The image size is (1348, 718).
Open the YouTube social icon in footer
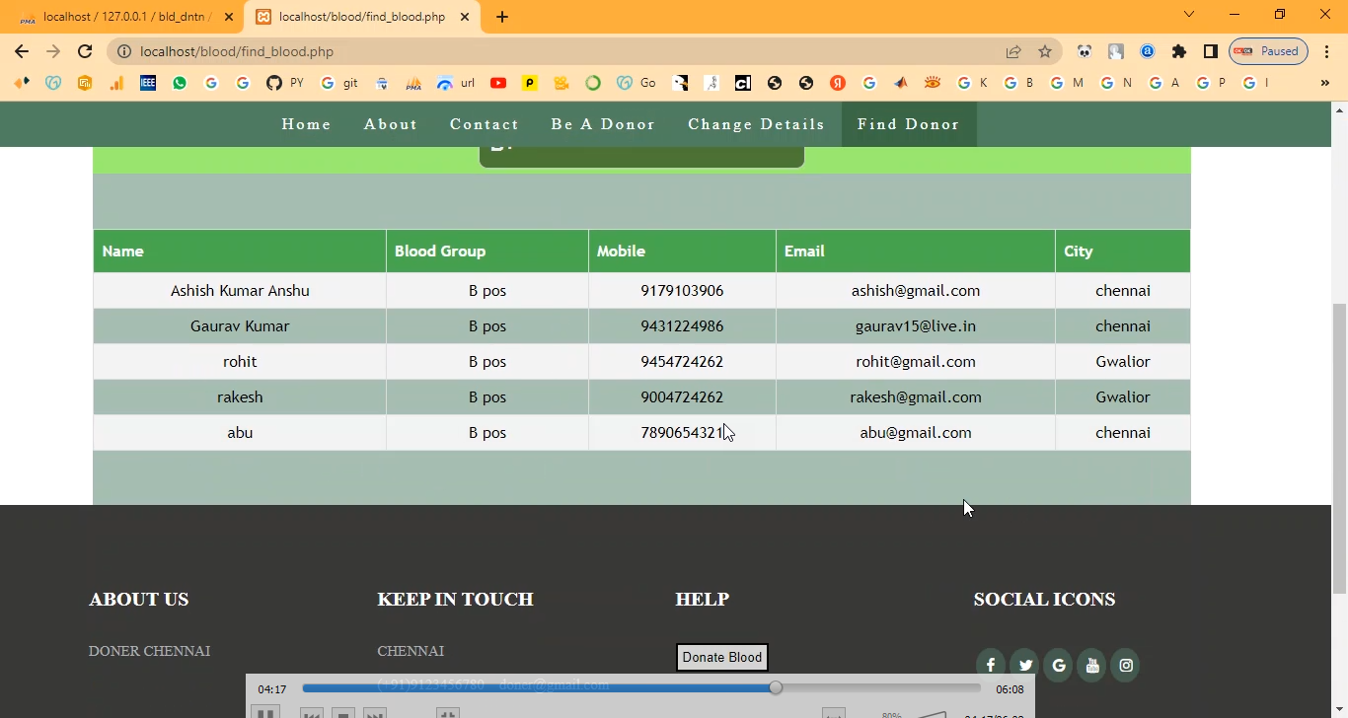coord(1091,665)
